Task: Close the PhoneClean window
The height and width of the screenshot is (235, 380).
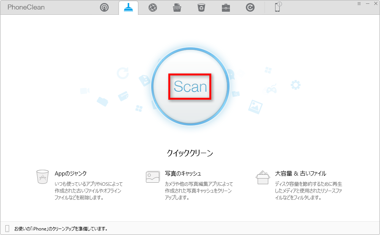Action: pos(376,4)
